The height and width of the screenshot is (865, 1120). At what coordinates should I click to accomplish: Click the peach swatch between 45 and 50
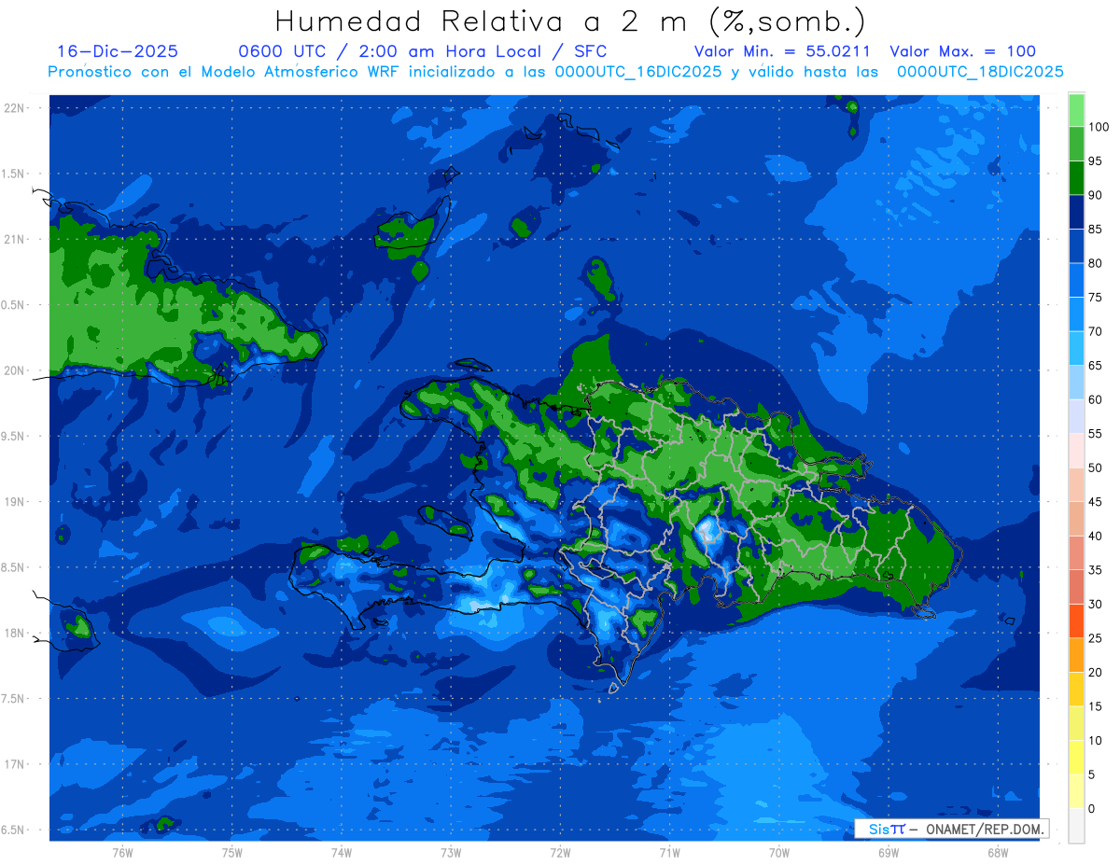(x=1076, y=484)
